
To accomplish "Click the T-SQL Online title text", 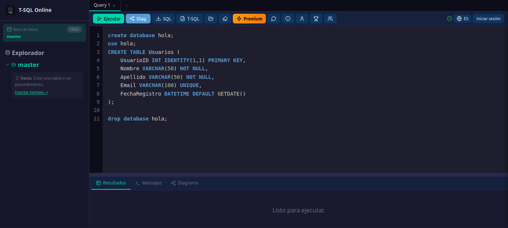I will coord(35,10).
